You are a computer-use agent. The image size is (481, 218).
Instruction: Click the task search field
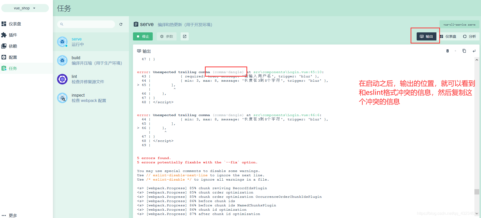tap(86, 24)
